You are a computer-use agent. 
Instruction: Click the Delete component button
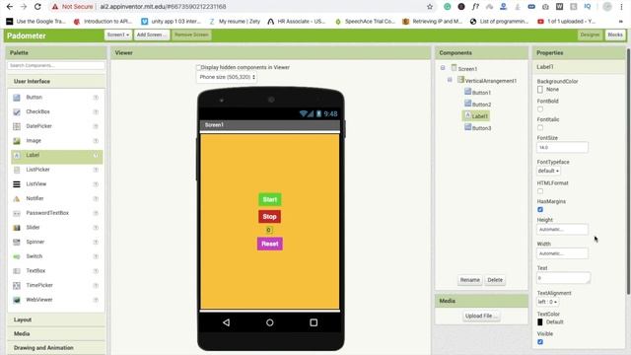point(495,280)
